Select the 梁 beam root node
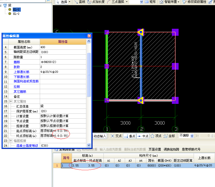 click(x=10, y=5)
